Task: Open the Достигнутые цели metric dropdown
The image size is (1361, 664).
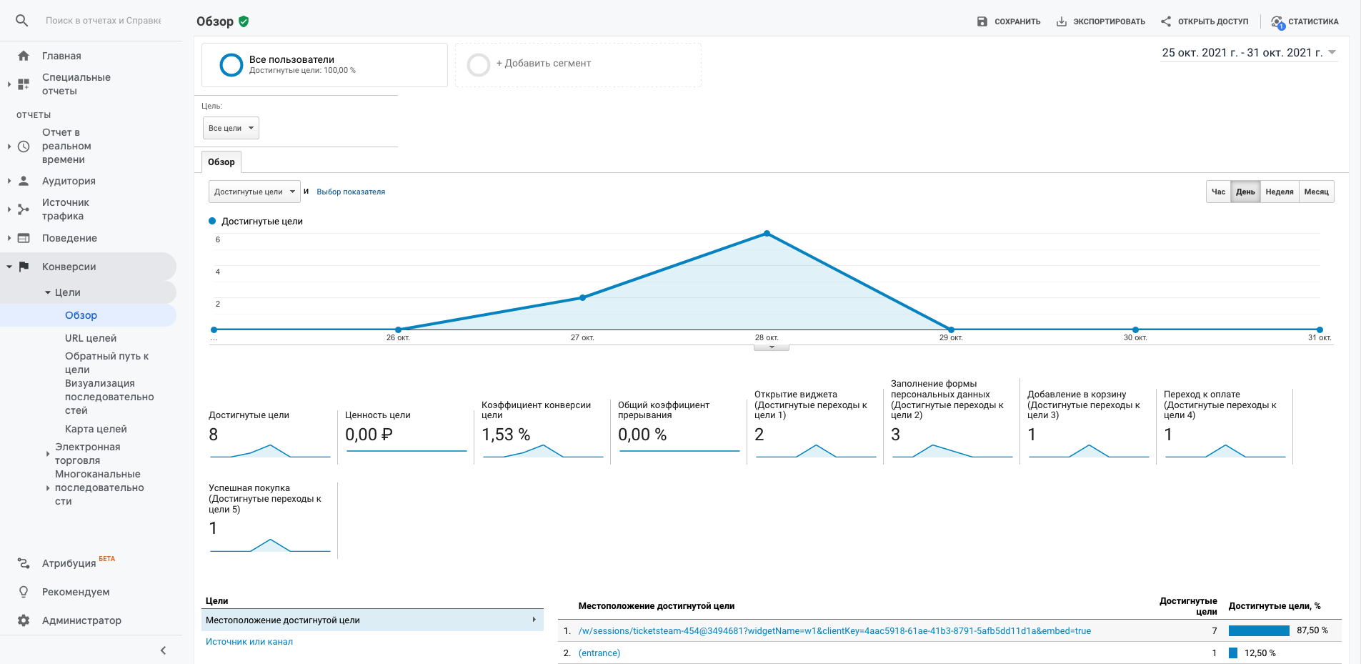Action: pos(254,192)
